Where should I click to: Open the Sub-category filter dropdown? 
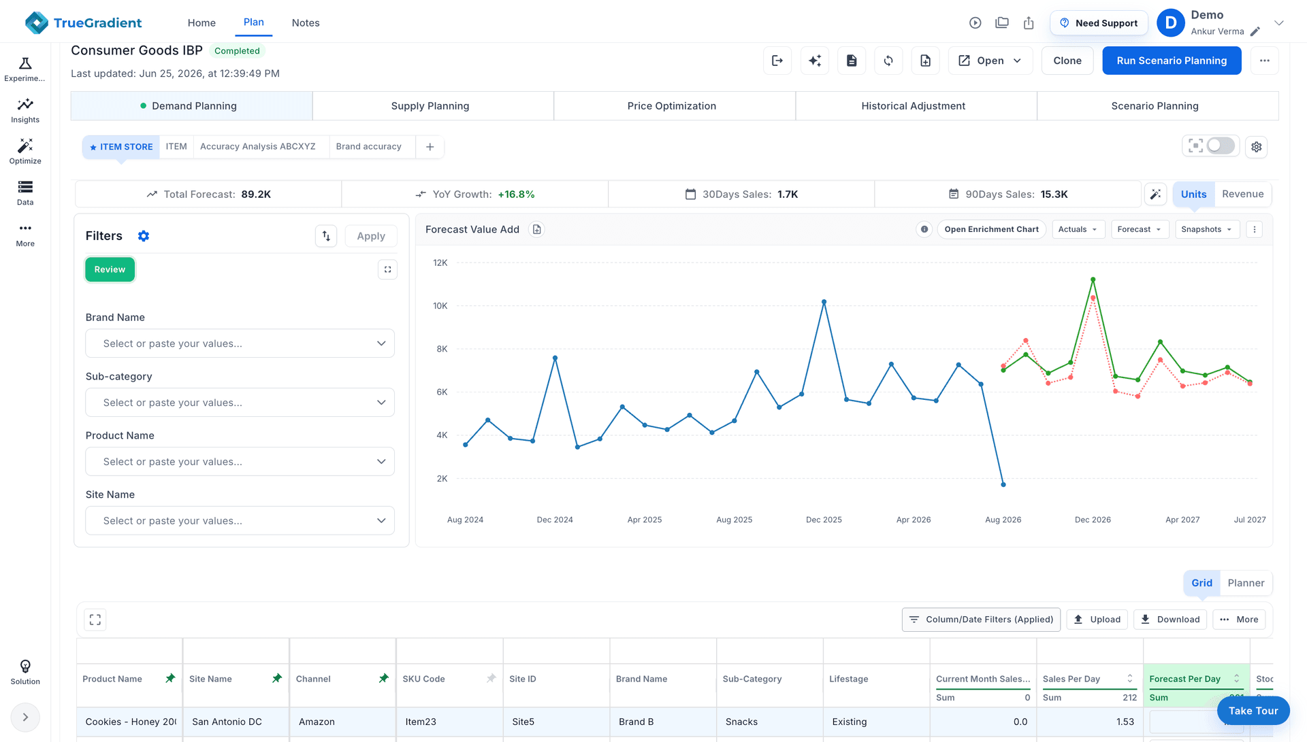(x=240, y=403)
